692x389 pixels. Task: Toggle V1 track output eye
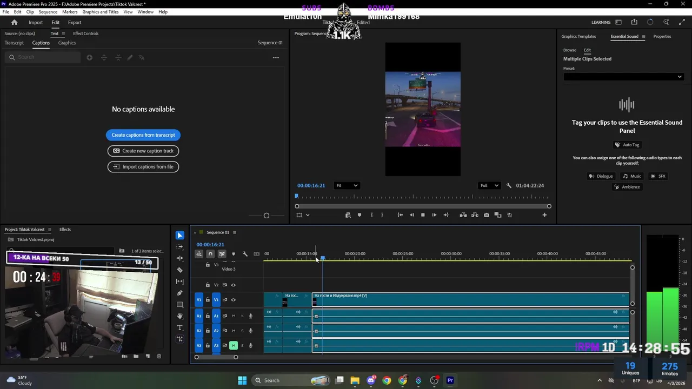coord(234,300)
